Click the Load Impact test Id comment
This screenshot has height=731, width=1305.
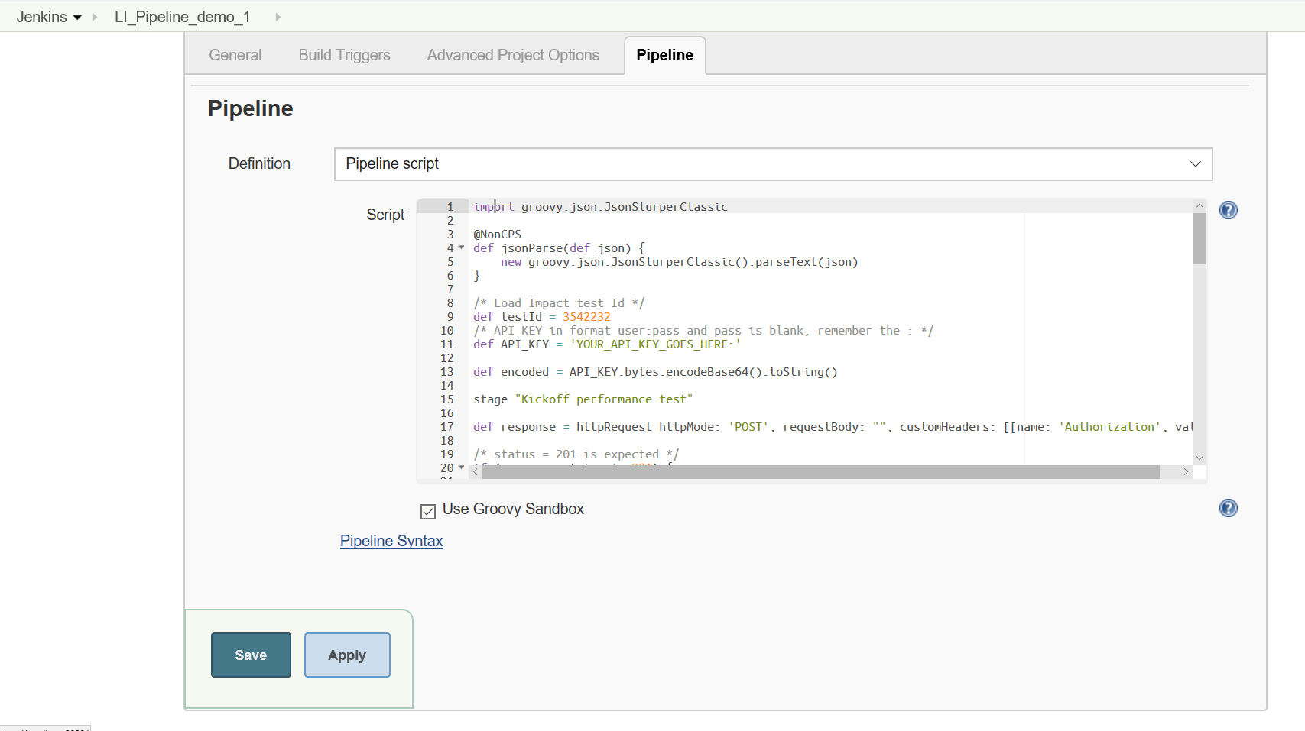click(559, 303)
